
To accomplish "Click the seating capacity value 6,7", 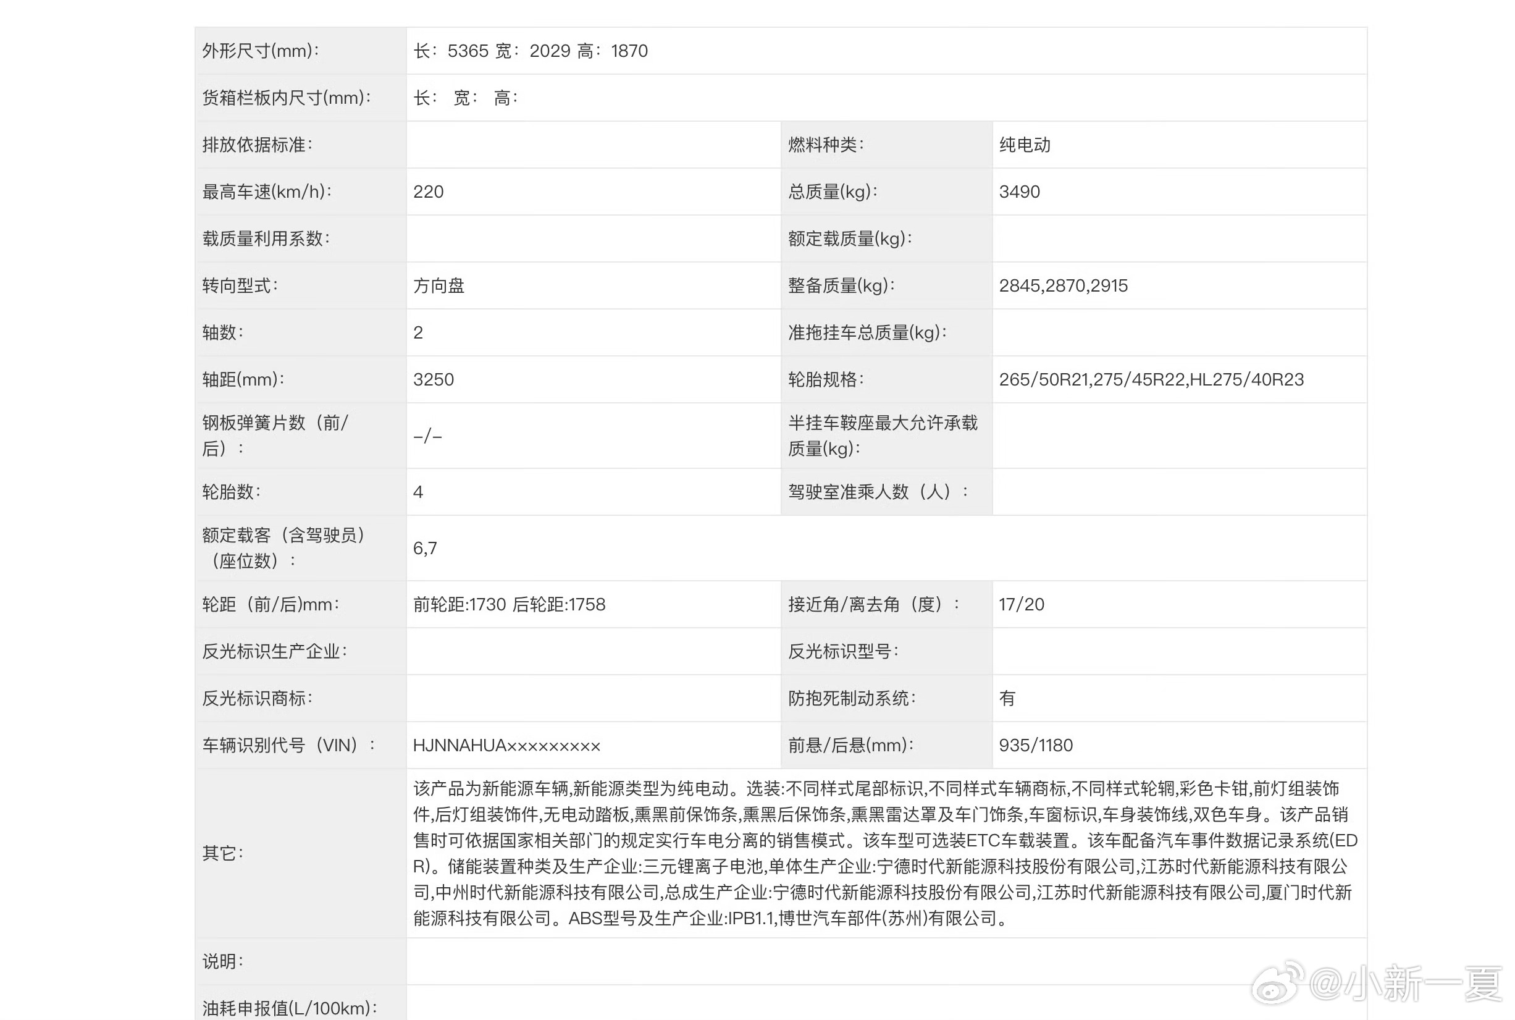I will [x=426, y=548].
